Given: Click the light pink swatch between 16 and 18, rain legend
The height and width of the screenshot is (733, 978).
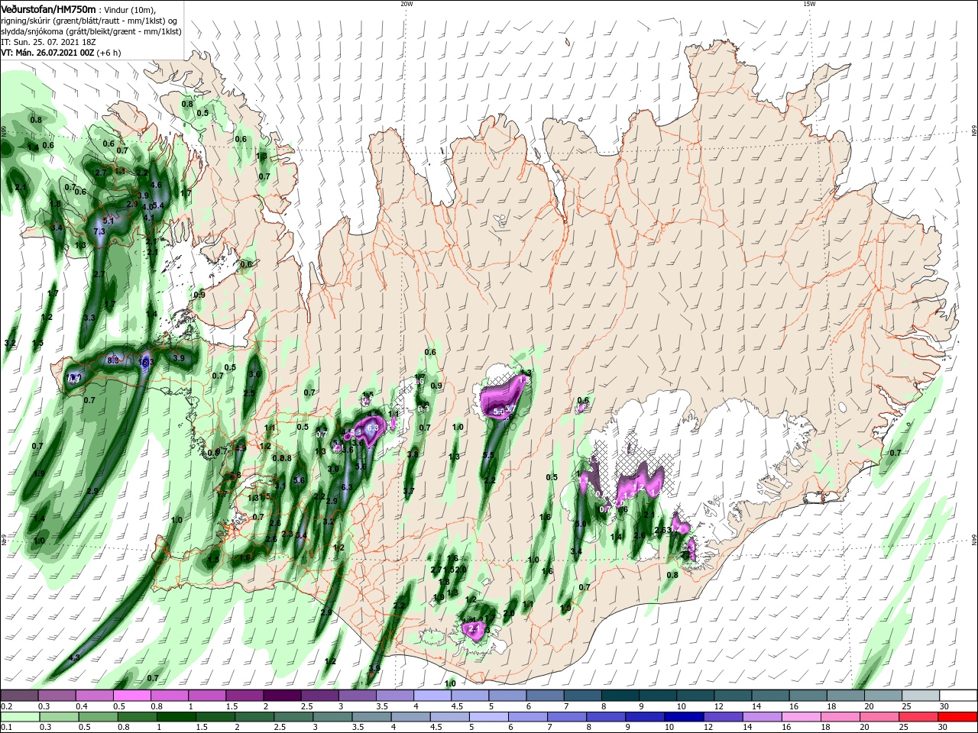Looking at the screenshot, I should (x=802, y=716).
